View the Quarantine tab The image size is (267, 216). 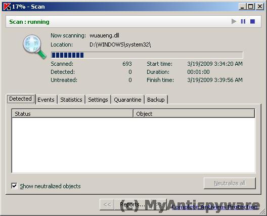(x=127, y=100)
